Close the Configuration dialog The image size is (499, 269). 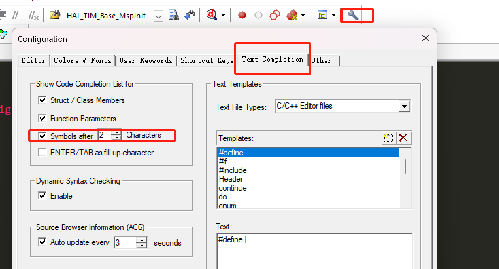[425, 38]
